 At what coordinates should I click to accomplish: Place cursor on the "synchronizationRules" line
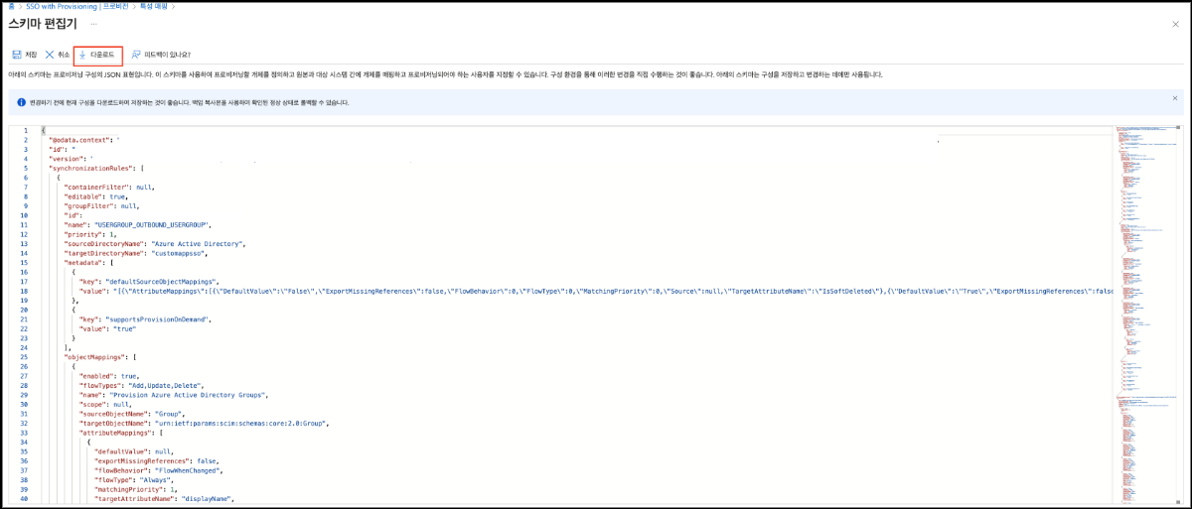pyautogui.click(x=94, y=168)
